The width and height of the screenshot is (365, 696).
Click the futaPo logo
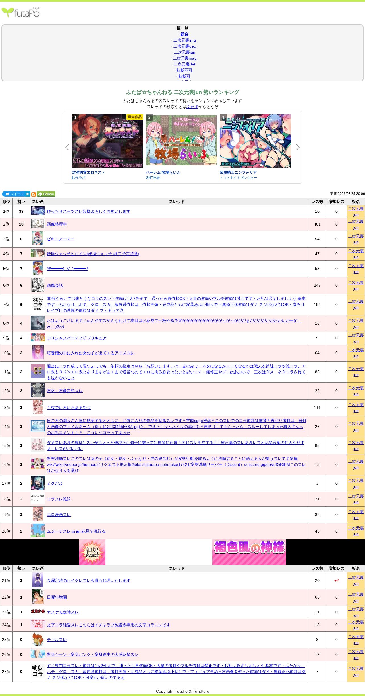click(20, 12)
